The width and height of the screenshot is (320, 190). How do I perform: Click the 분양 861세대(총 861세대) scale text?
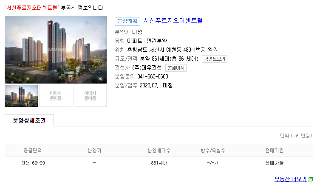[169, 59]
